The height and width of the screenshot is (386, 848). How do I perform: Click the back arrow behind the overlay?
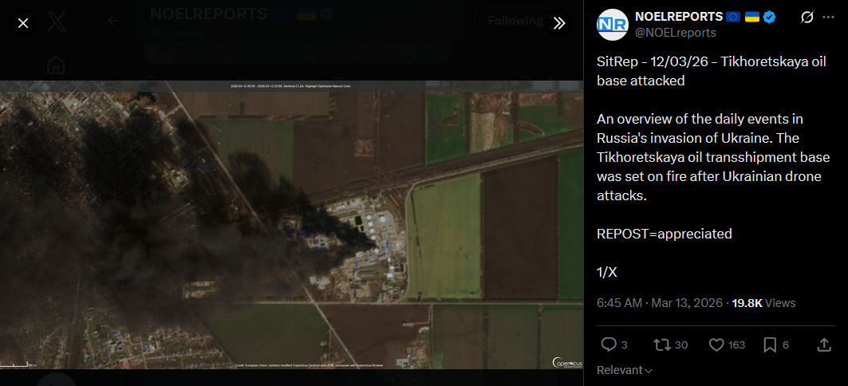pos(113,21)
